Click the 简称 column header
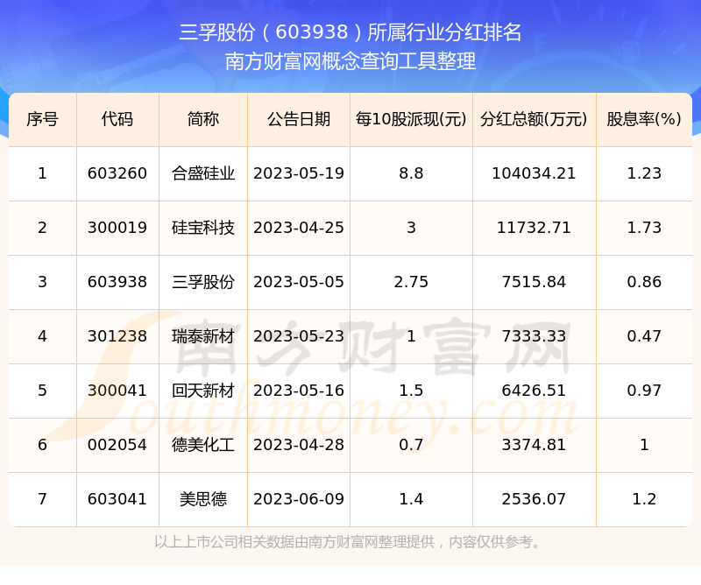Image resolution: width=701 pixels, height=585 pixels. pos(203,119)
